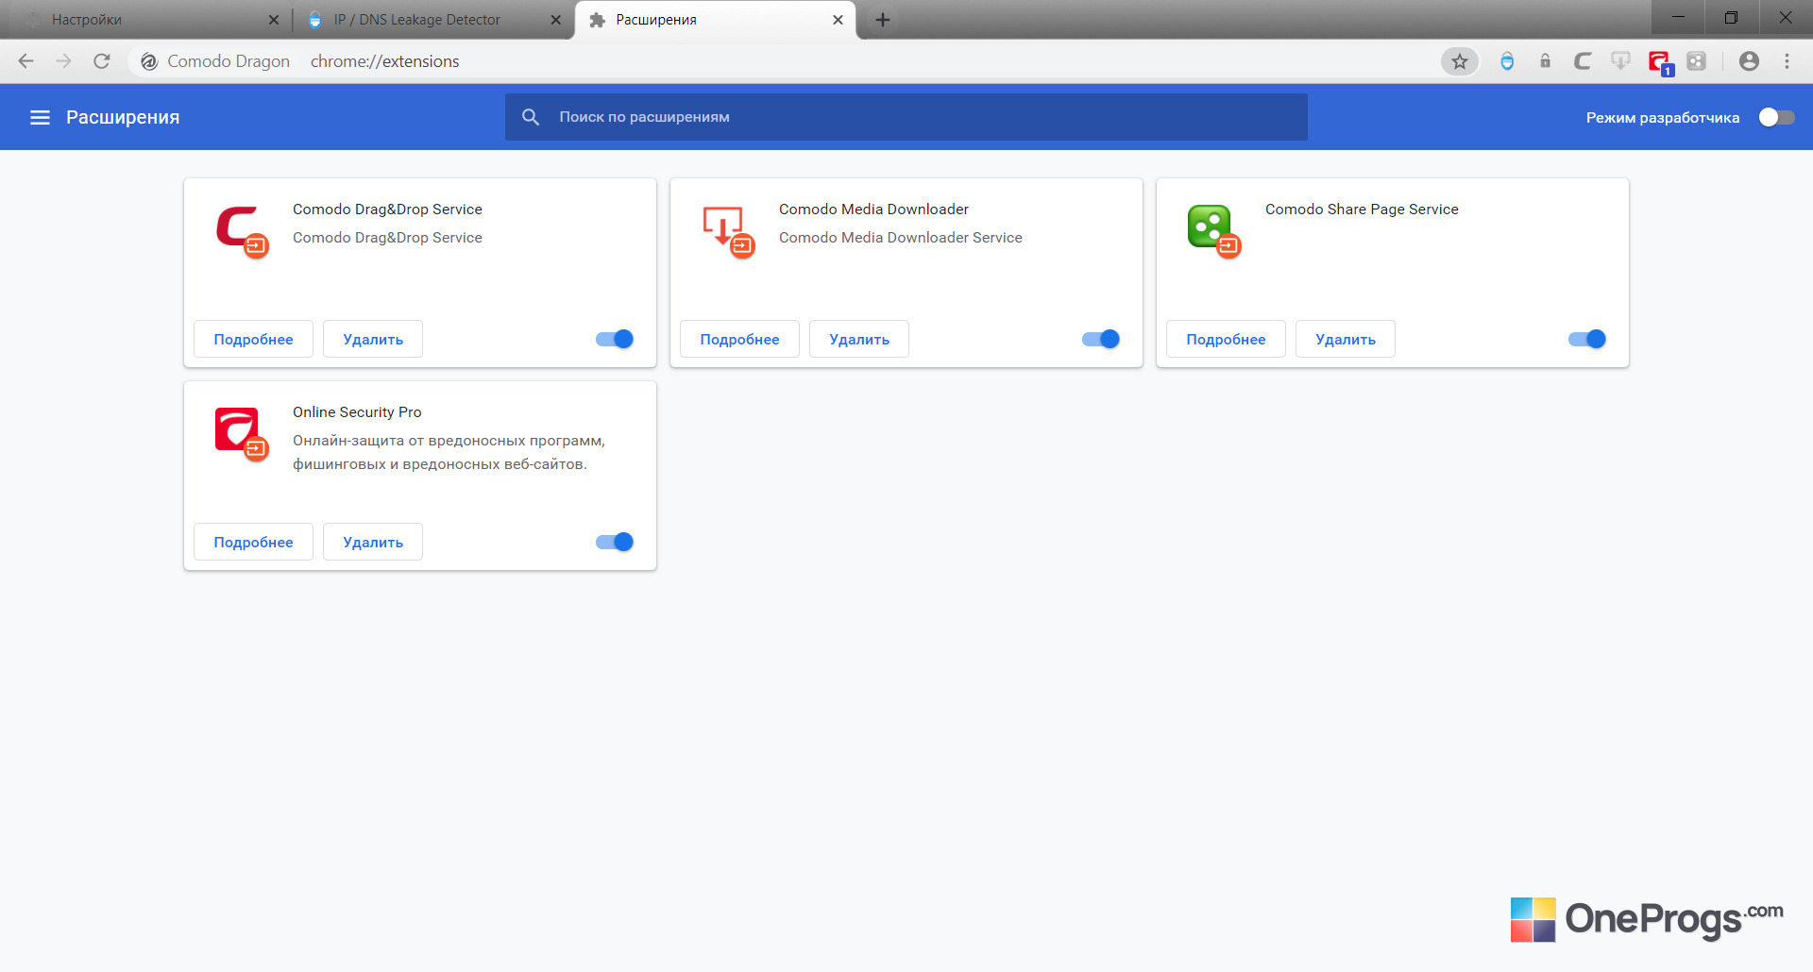Viewport: 1813px width, 972px height.
Task: Click the Comodo Share Page Service icon
Action: [x=1214, y=231]
